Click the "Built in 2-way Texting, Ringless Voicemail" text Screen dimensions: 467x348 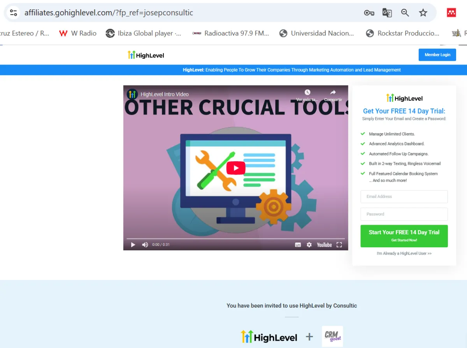pos(405,164)
